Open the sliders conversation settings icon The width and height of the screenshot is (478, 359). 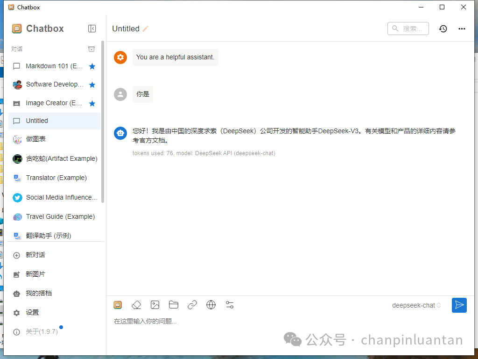[230, 305]
